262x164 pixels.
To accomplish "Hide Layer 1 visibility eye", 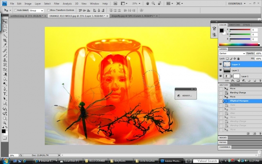I will pos(221,76).
